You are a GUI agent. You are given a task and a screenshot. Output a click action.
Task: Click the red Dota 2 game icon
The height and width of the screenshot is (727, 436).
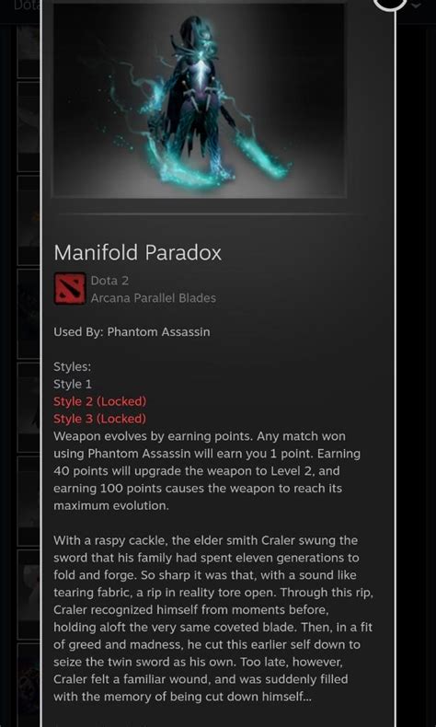pyautogui.click(x=70, y=288)
